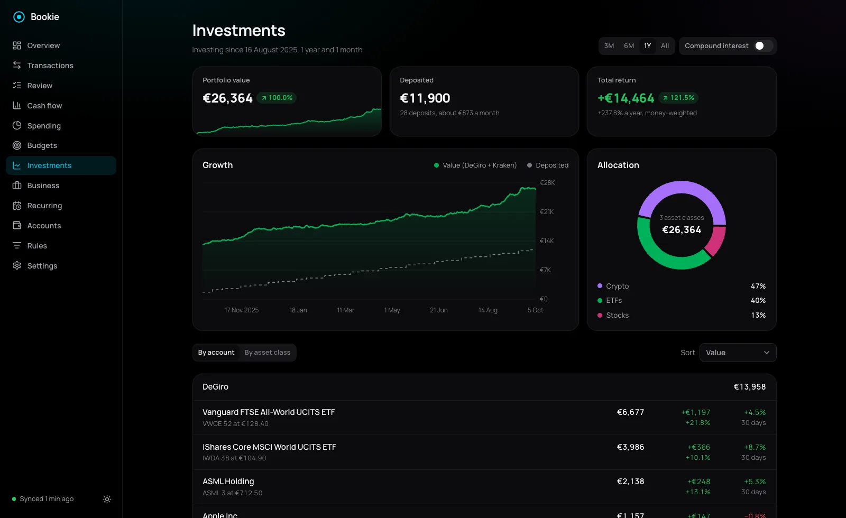Click the +€366 iShares gain

[x=699, y=447]
